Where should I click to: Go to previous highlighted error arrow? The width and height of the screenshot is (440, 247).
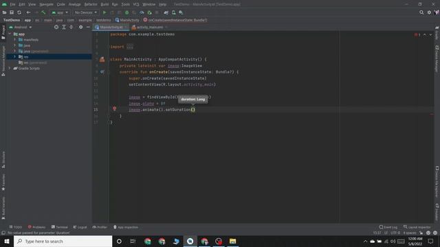[425, 34]
